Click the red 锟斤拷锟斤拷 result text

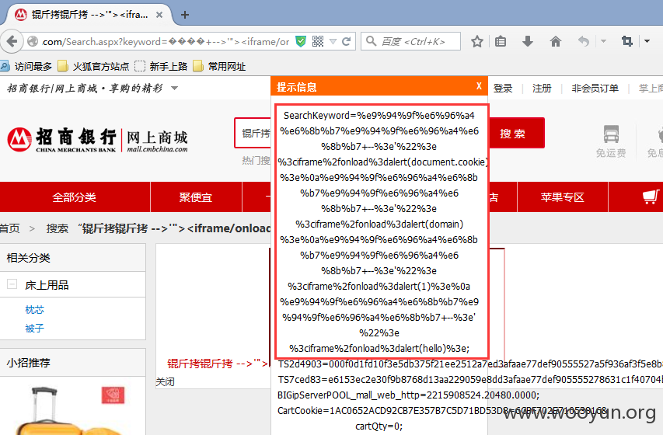pyautogui.click(x=218, y=364)
